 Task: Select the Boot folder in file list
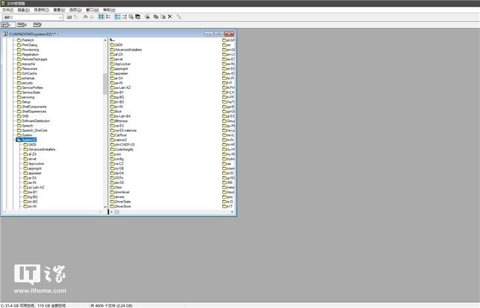(x=118, y=111)
